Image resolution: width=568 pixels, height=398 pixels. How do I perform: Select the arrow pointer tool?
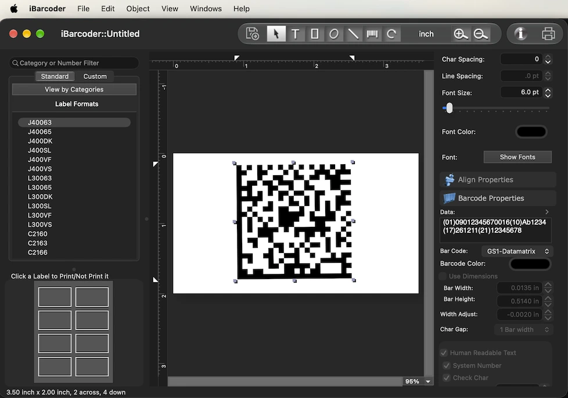pyautogui.click(x=276, y=34)
